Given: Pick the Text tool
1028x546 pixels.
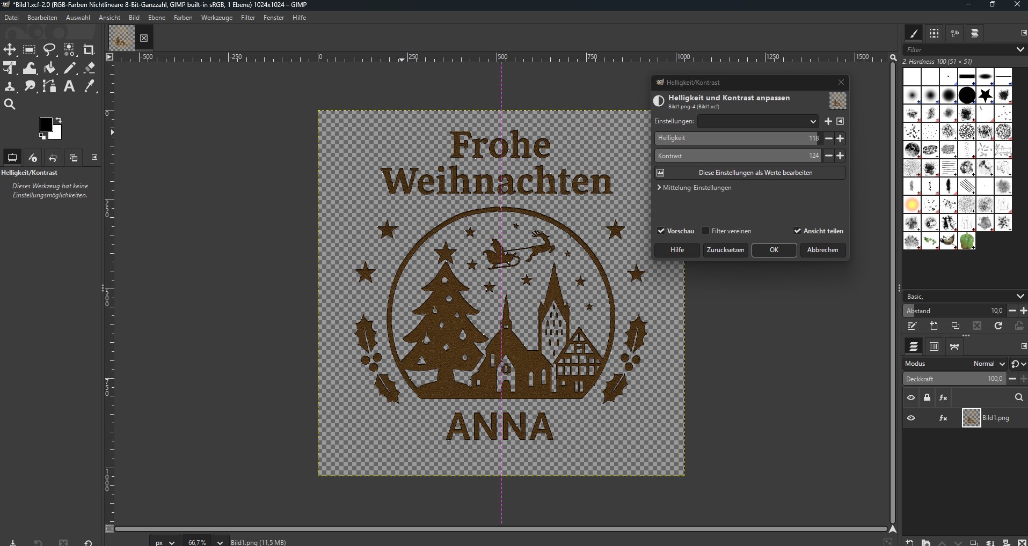Looking at the screenshot, I should 69,86.
